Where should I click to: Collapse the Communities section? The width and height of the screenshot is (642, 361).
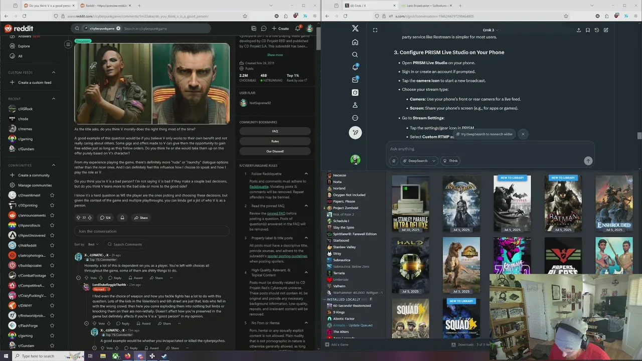pos(54,165)
